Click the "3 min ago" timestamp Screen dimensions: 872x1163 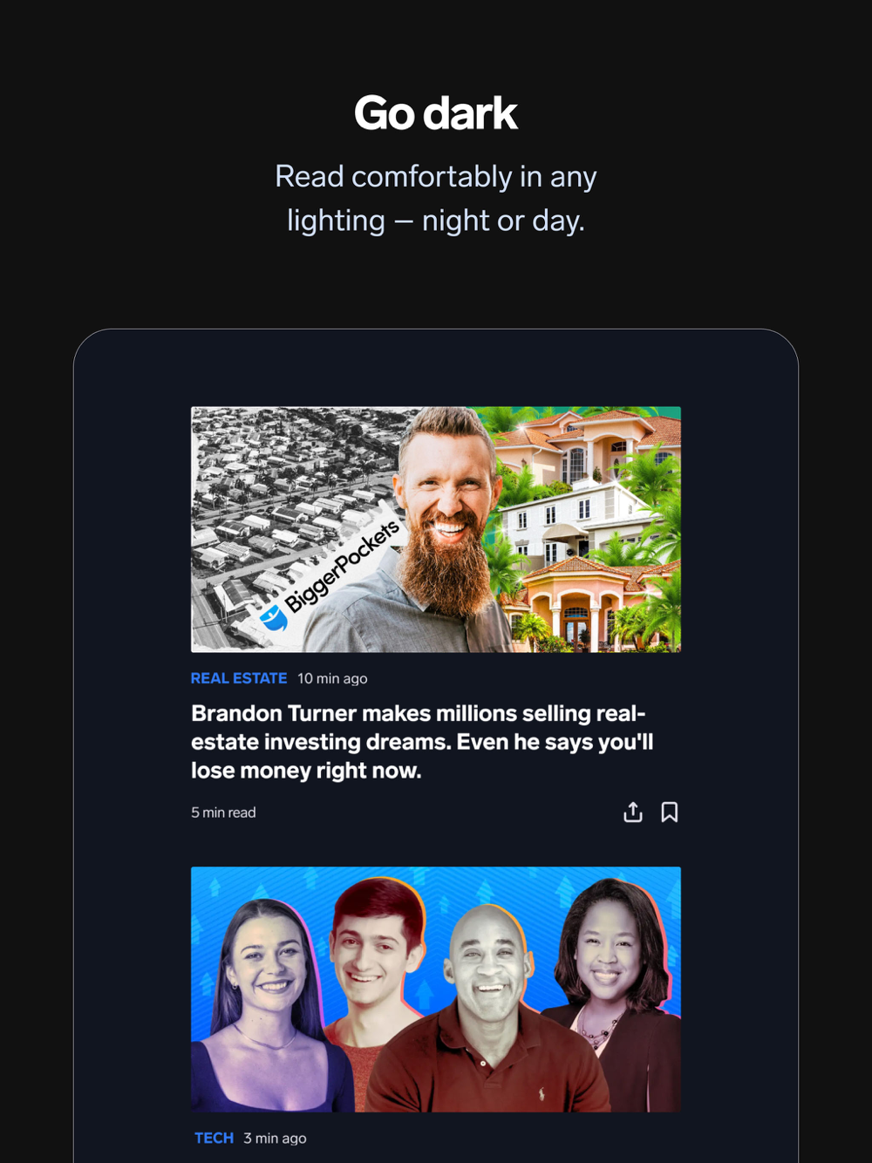(x=275, y=1138)
